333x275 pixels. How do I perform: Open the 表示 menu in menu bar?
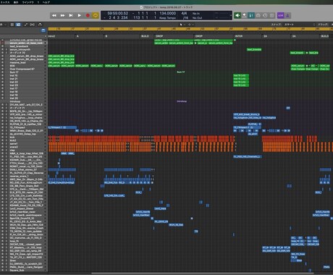coord(16,2)
